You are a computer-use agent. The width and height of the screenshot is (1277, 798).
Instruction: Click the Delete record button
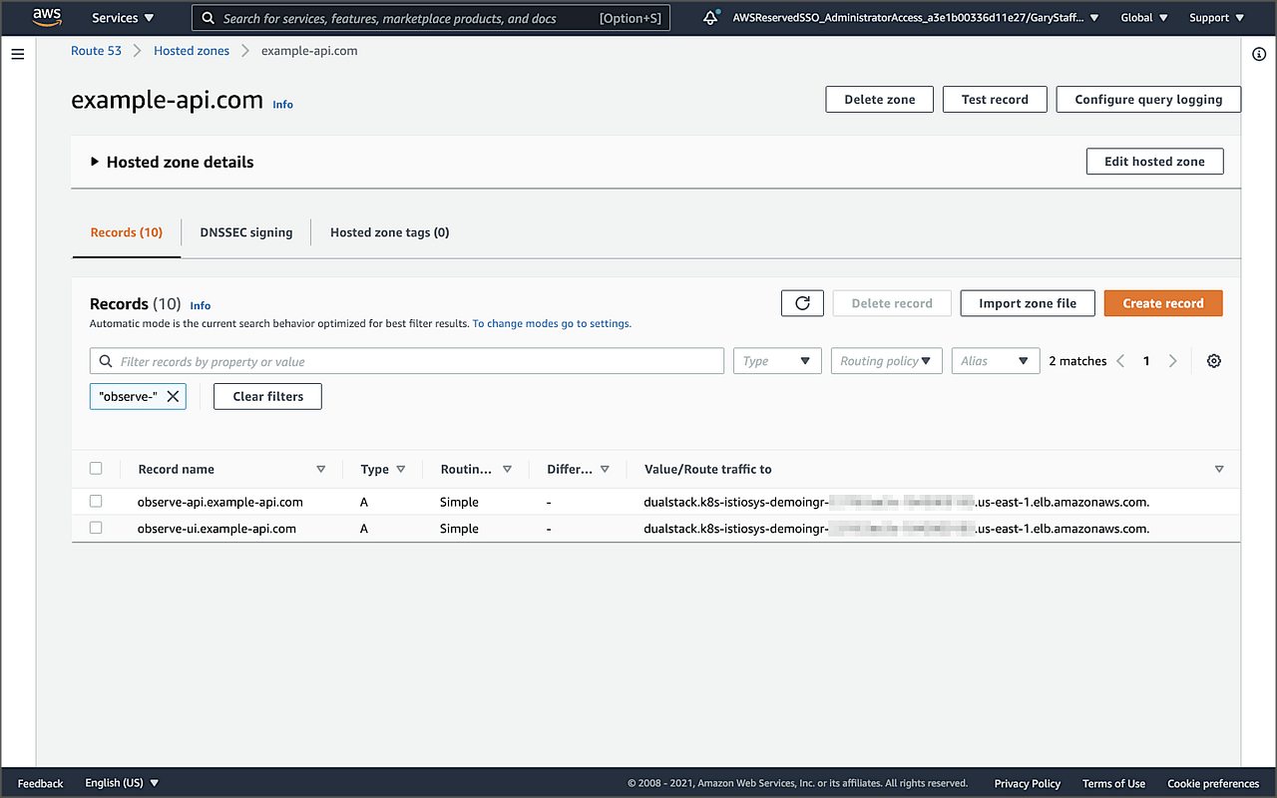pyautogui.click(x=892, y=303)
